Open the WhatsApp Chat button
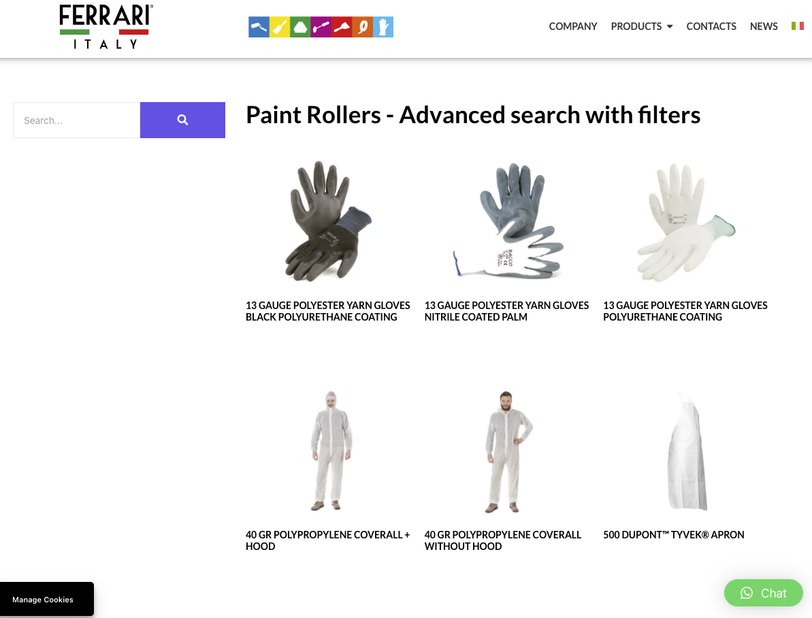 pos(763,593)
